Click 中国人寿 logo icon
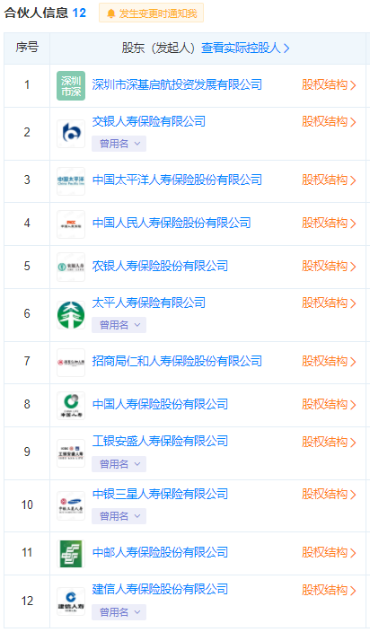The height and width of the screenshot is (632, 370). tap(71, 406)
